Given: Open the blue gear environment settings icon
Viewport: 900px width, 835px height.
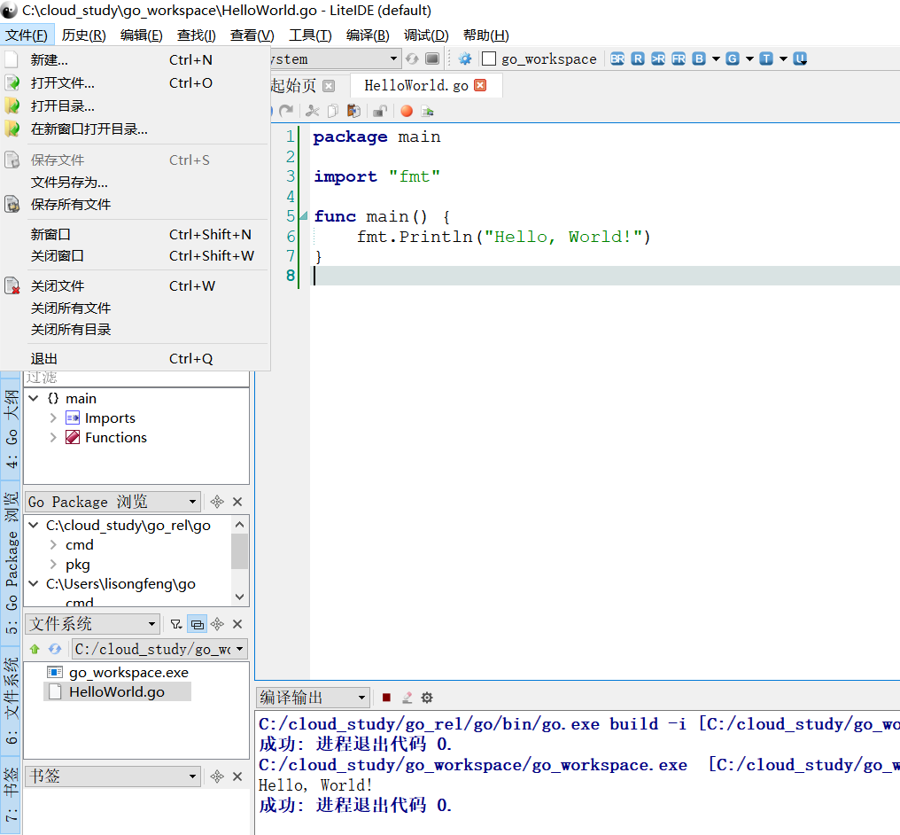Looking at the screenshot, I should [x=465, y=59].
